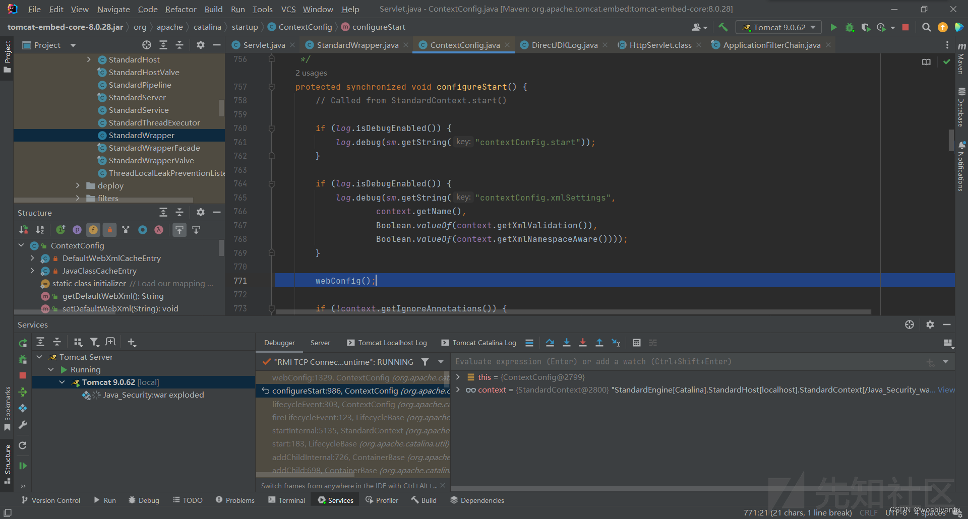Step out of the current method
968x519 pixels.
[599, 343]
